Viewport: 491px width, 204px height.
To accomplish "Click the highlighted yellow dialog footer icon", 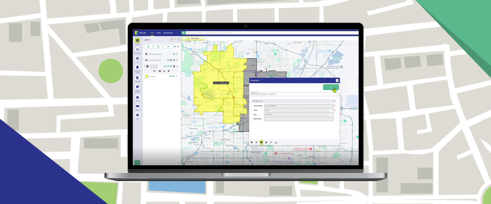I will [261, 142].
